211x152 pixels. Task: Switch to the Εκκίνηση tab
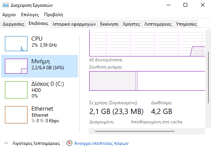(109, 24)
